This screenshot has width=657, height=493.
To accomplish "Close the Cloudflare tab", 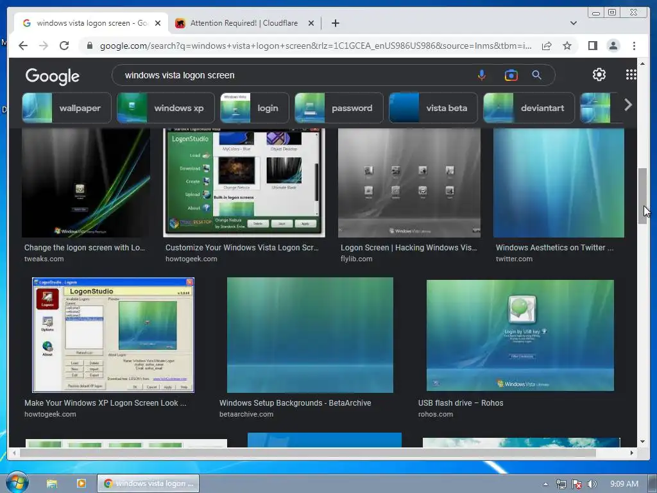I will (311, 23).
